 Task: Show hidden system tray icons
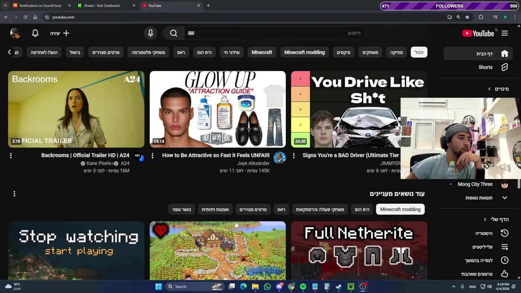coord(453,286)
